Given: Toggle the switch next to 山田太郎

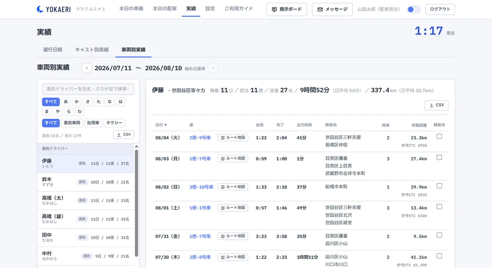Looking at the screenshot, I should (413, 10).
